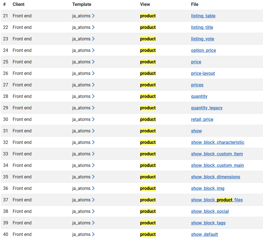Click the Template column header
This screenshot has width=263, height=239.
82,4
